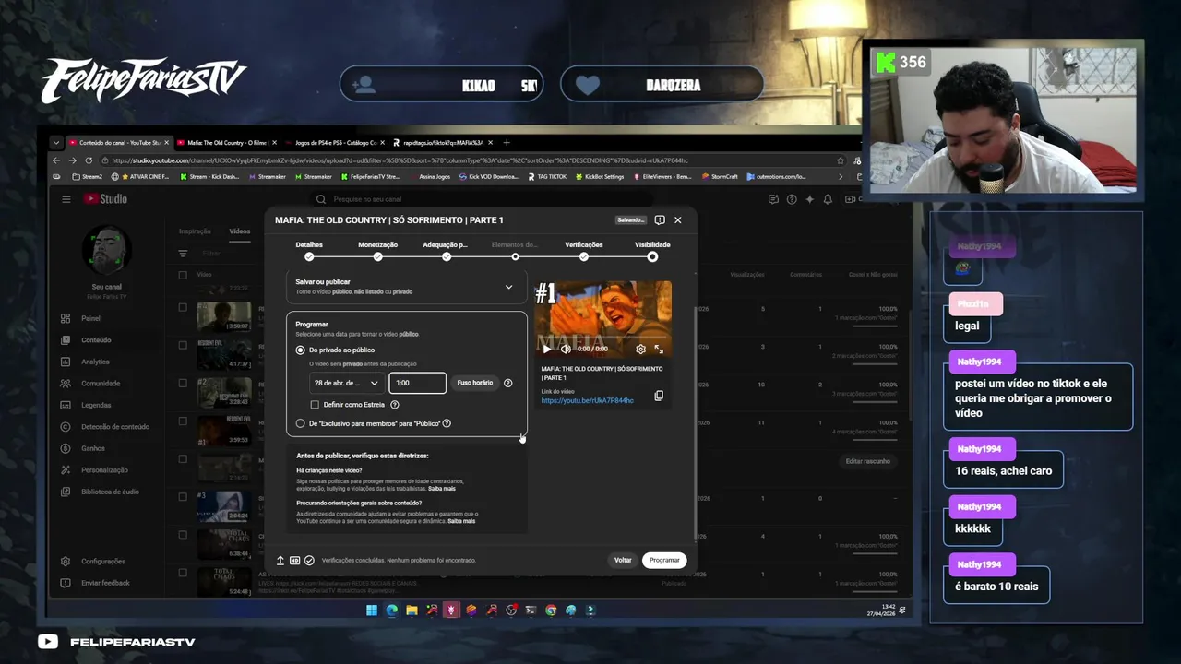1181x664 pixels.
Task: Go to the Adequação step
Action: pos(446,250)
